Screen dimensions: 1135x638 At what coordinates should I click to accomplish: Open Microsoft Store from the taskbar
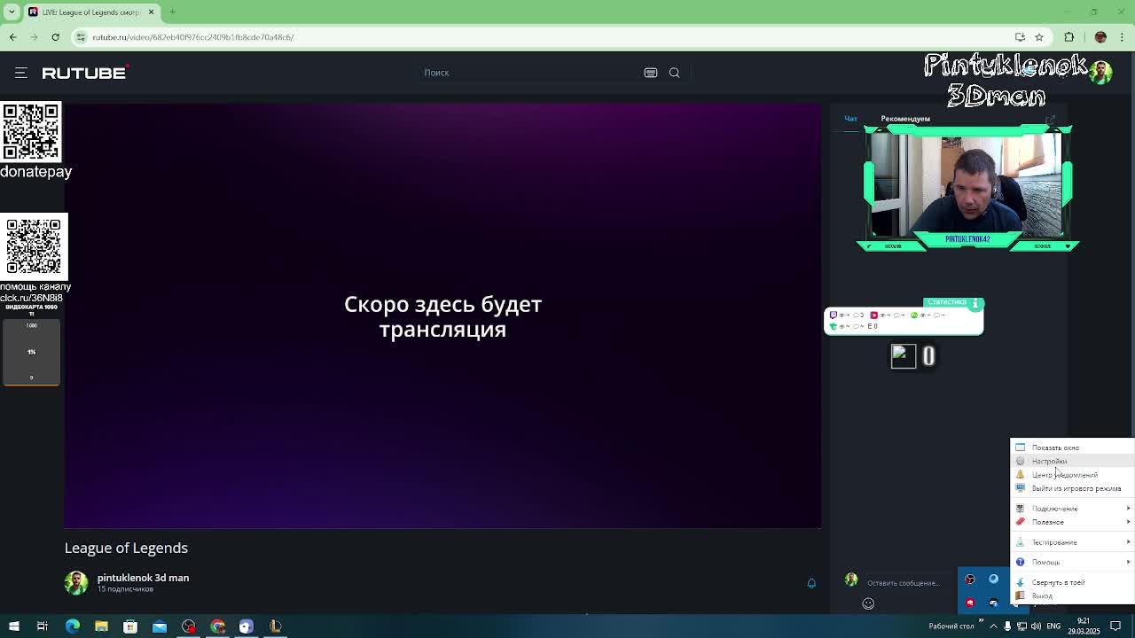coord(130,626)
